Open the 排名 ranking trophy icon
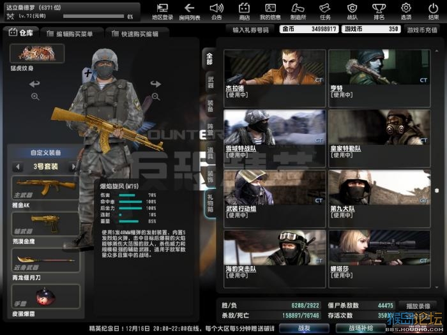 [379, 11]
